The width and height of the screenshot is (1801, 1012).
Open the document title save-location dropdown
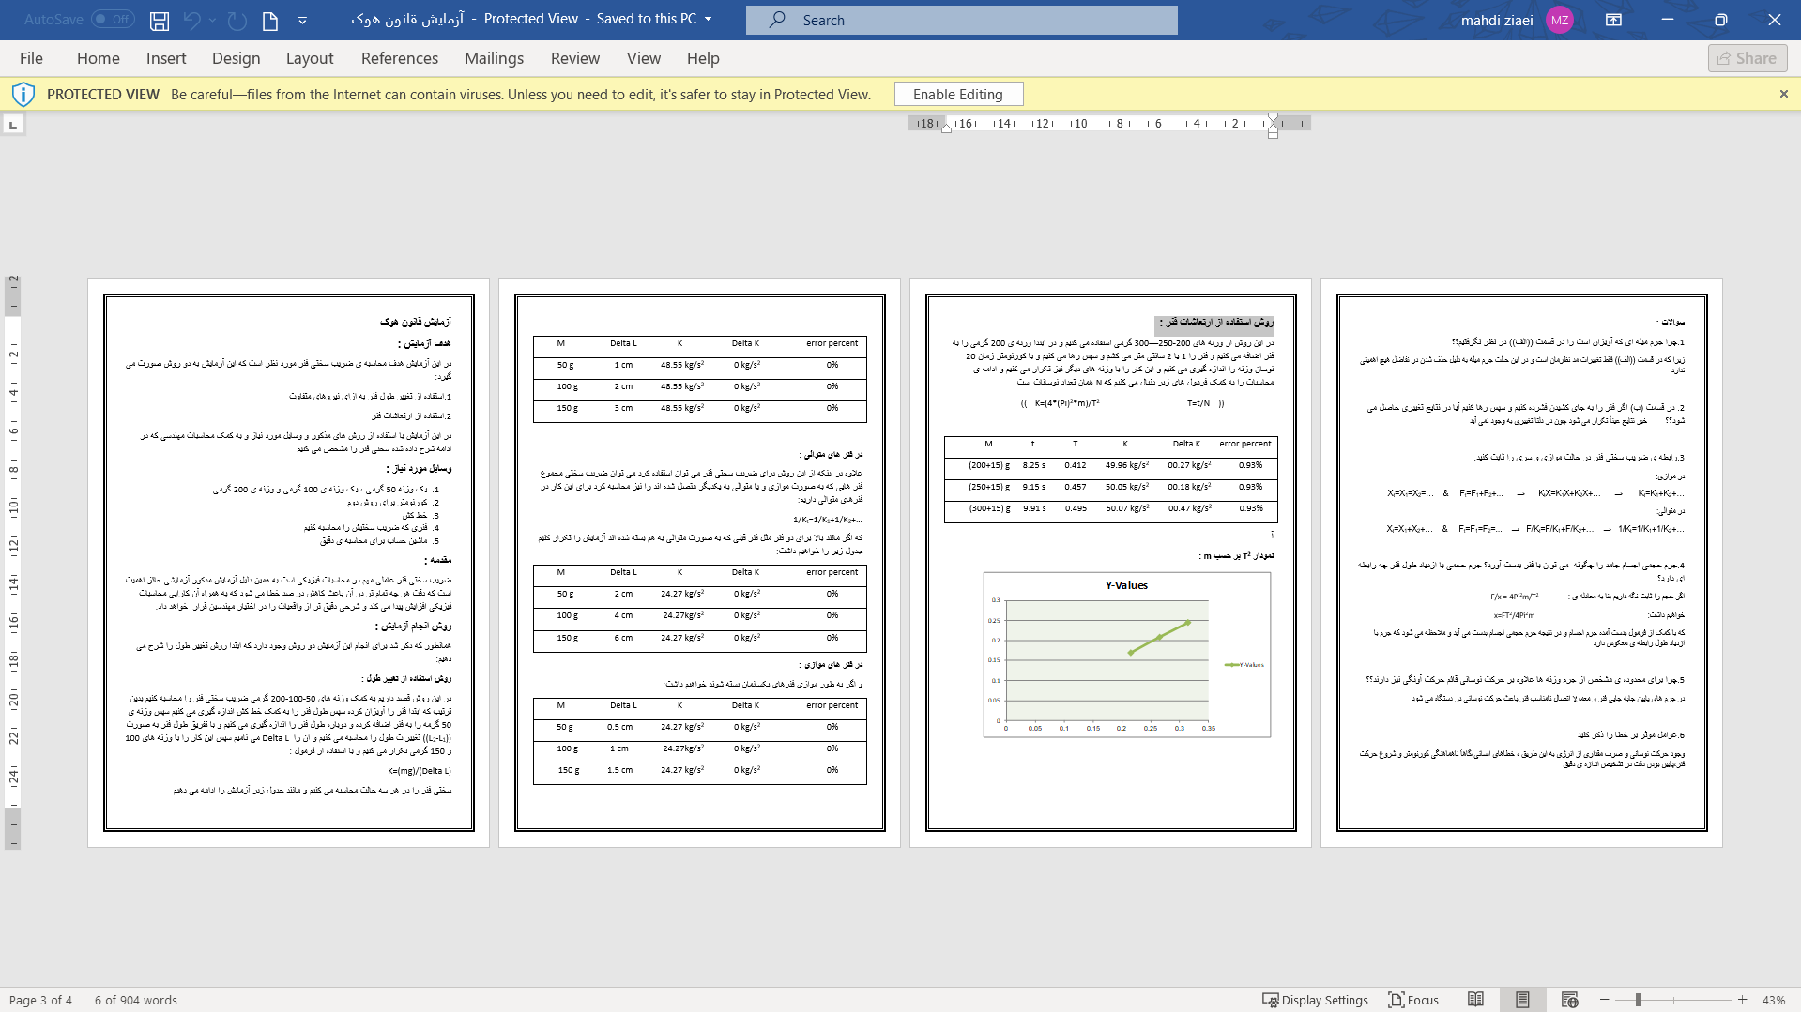tap(709, 19)
